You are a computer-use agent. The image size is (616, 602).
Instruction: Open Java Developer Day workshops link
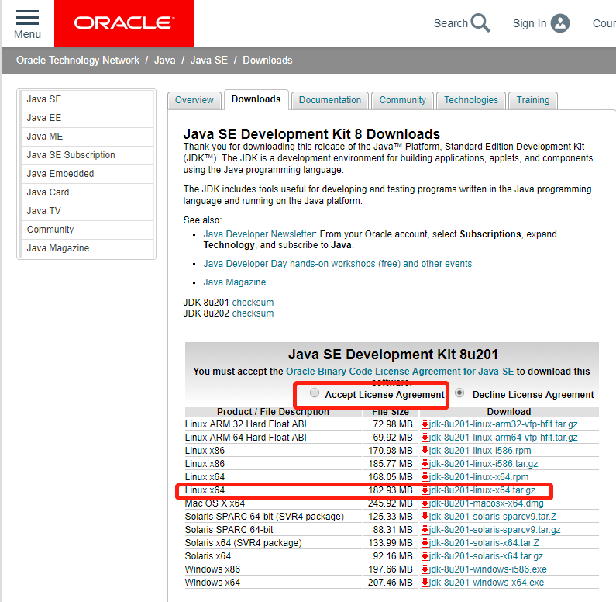tap(338, 264)
